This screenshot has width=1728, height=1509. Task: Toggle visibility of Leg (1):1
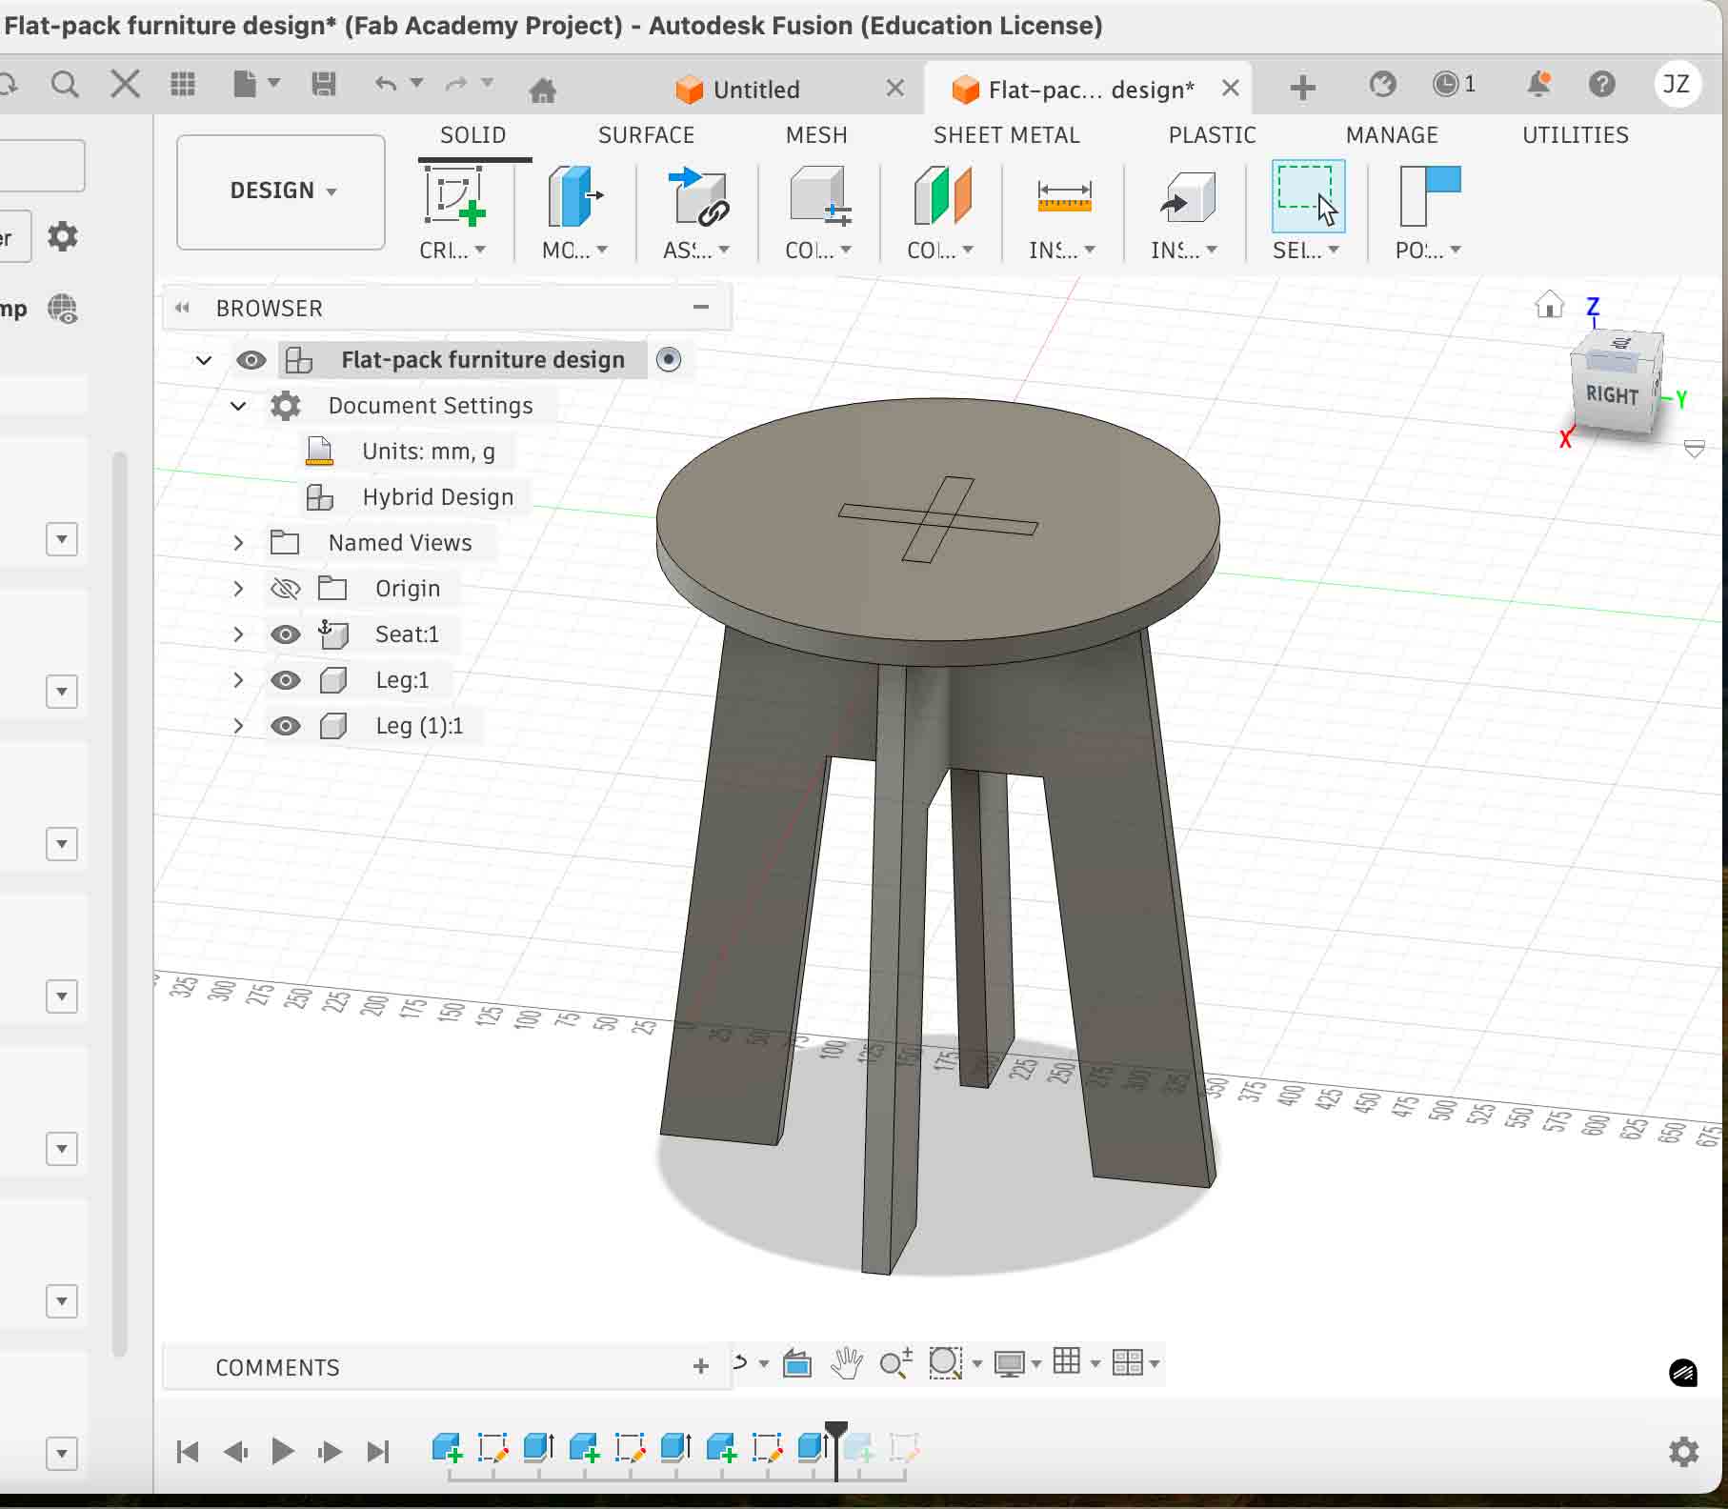286,726
